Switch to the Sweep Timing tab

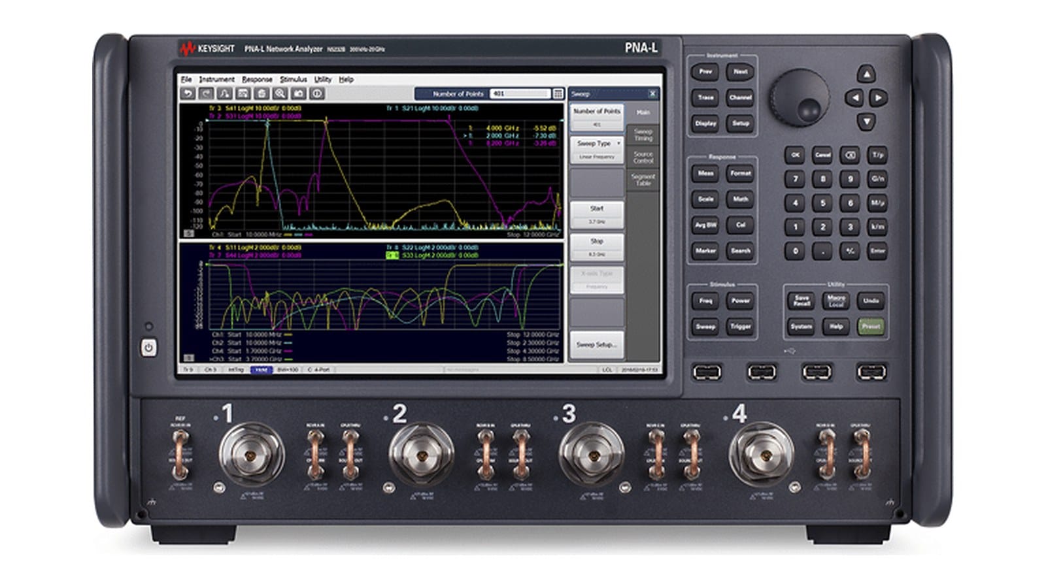click(x=643, y=135)
